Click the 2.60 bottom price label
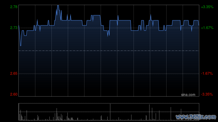This screenshot has width=218, height=122. click(x=14, y=94)
